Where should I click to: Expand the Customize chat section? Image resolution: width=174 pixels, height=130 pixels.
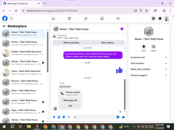pyautogui.click(x=149, y=57)
